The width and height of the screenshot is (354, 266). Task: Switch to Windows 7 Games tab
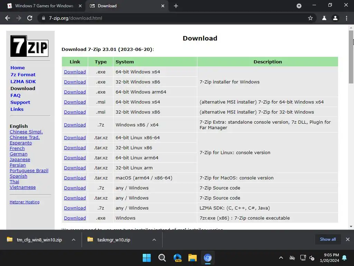(x=44, y=6)
